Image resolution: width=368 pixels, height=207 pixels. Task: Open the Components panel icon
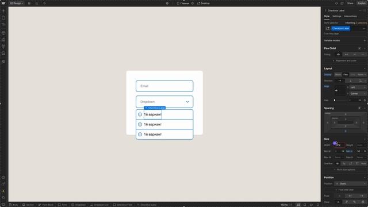3,33
